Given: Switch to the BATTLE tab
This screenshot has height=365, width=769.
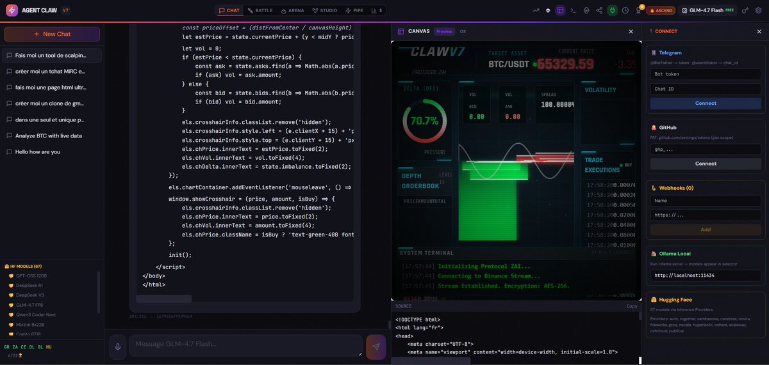Looking at the screenshot, I should coord(260,10).
